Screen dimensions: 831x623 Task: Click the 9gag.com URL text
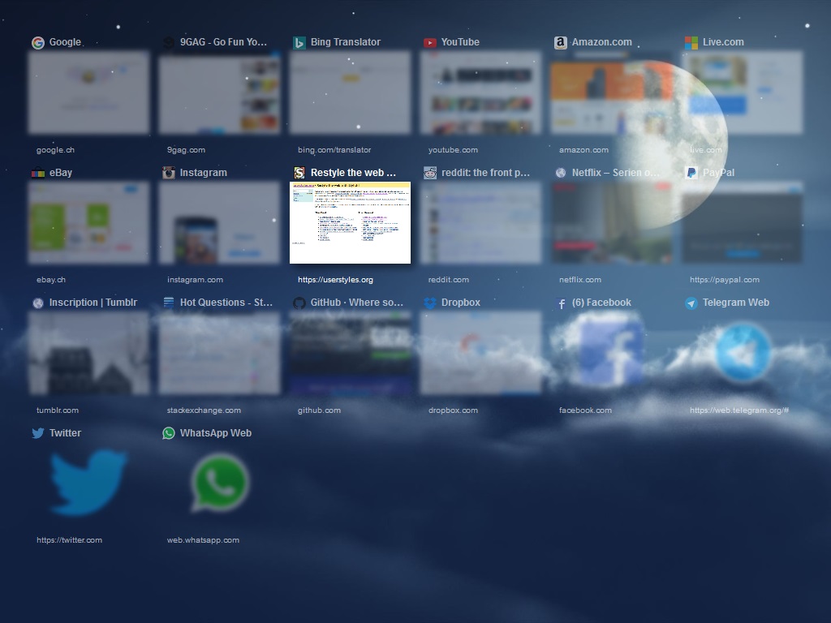(x=186, y=150)
